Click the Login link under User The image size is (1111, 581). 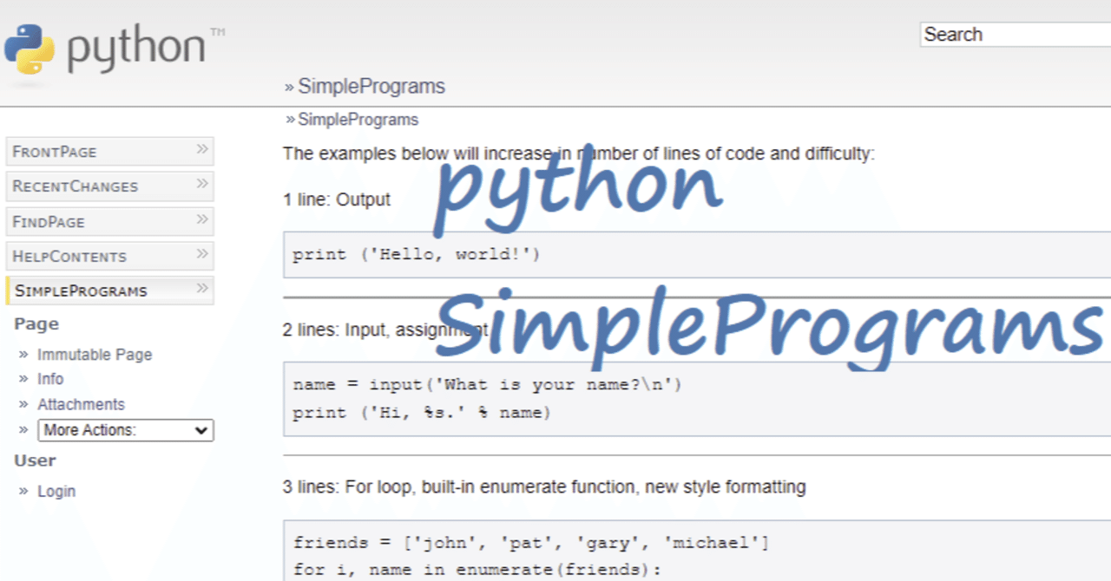[56, 491]
